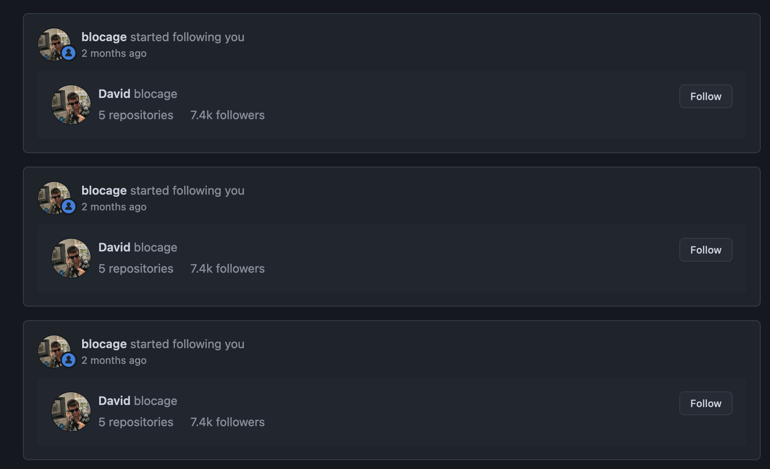Open the small blocage avatar in the first card header
This screenshot has height=469, width=770.
tap(52, 42)
